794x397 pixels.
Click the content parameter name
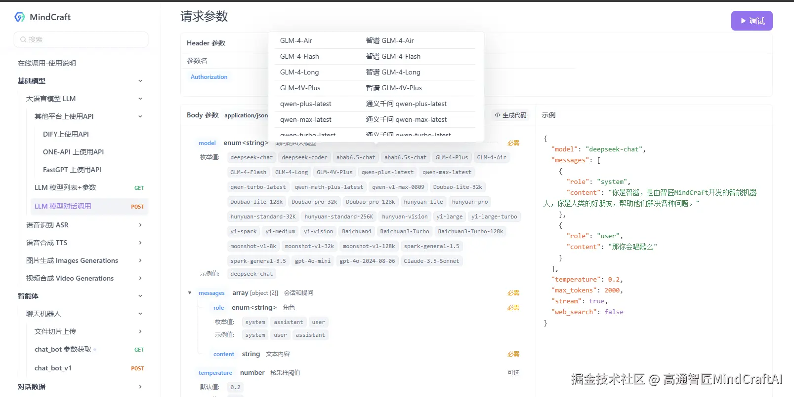[224, 354]
